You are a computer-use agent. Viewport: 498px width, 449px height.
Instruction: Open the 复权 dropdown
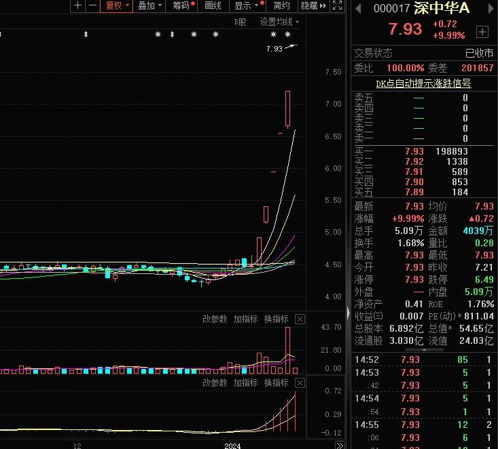(117, 6)
